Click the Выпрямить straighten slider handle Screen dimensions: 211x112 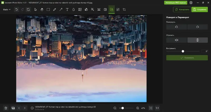[x=183, y=51]
